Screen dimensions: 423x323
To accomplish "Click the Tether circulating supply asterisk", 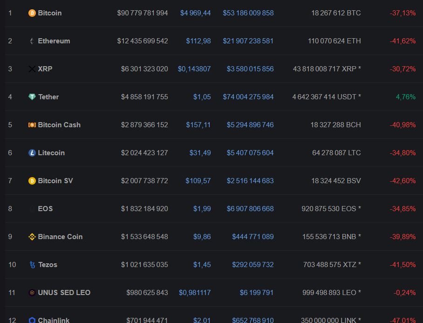I will 360,96.
